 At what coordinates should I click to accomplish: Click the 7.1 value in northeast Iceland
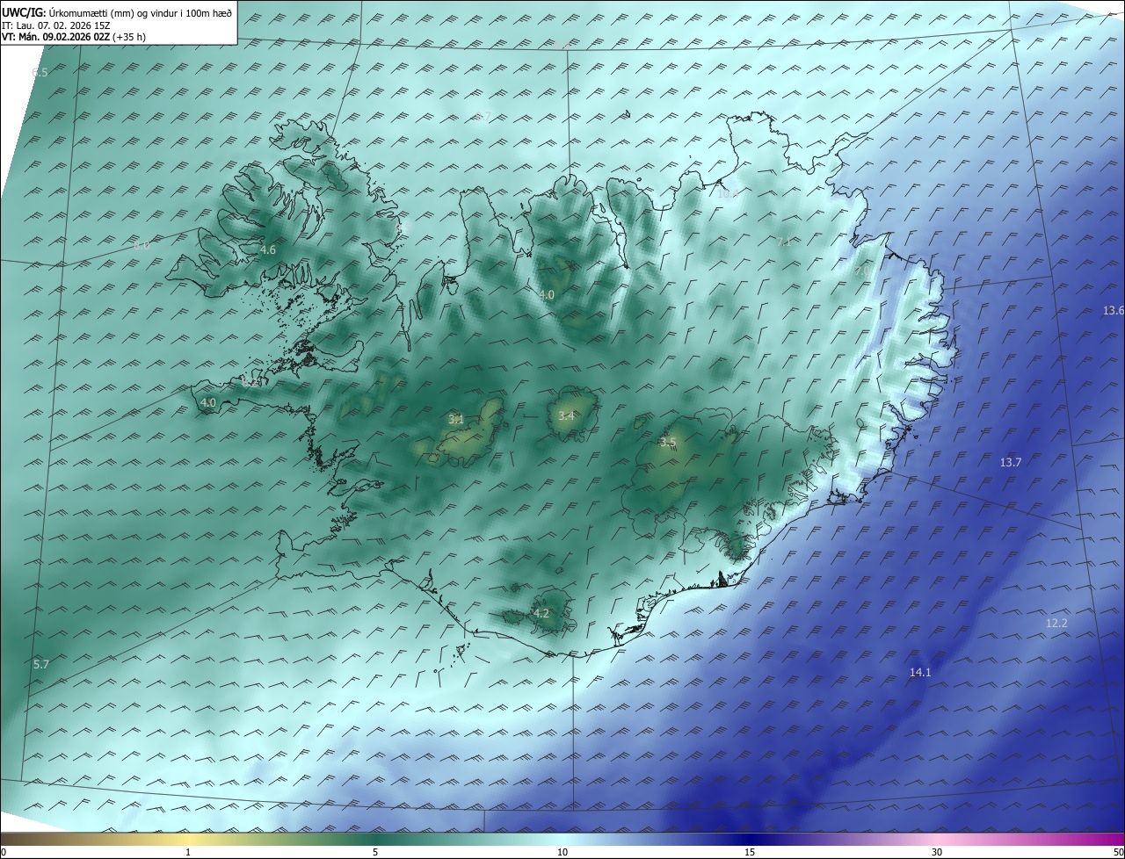click(x=785, y=242)
